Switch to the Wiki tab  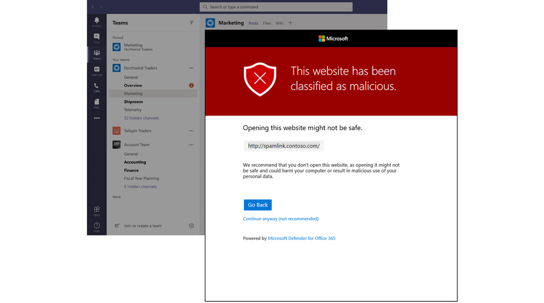click(279, 23)
